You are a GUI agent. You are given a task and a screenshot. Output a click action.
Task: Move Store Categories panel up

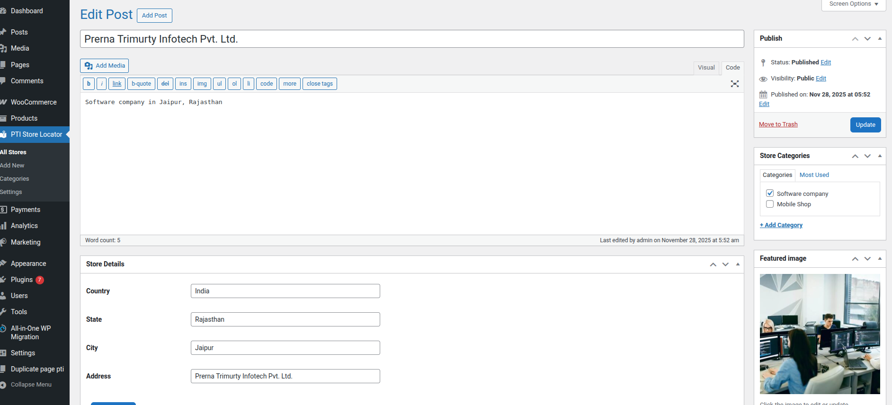click(x=855, y=156)
